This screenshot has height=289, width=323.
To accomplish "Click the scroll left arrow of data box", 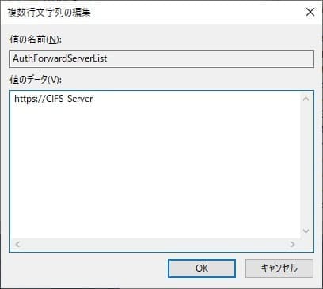I will 17,244.
